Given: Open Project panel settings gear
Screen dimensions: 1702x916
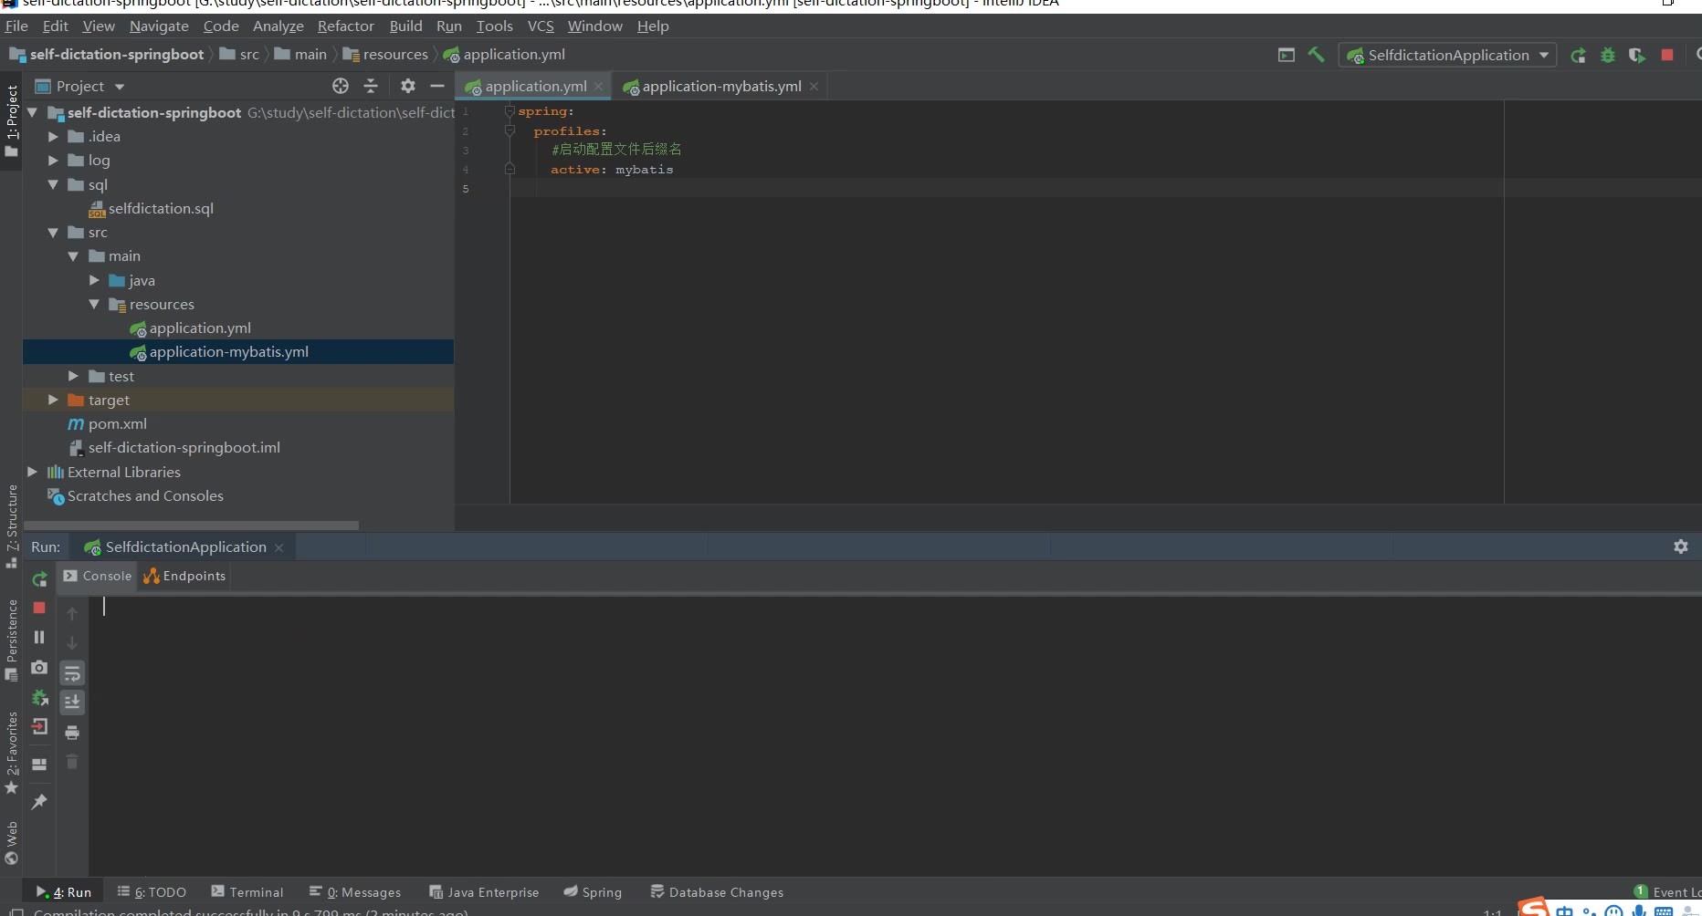Looking at the screenshot, I should tap(408, 86).
